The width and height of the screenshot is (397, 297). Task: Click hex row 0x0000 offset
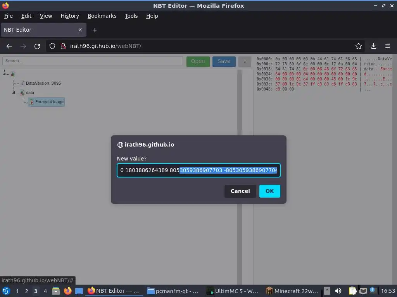pos(264,59)
